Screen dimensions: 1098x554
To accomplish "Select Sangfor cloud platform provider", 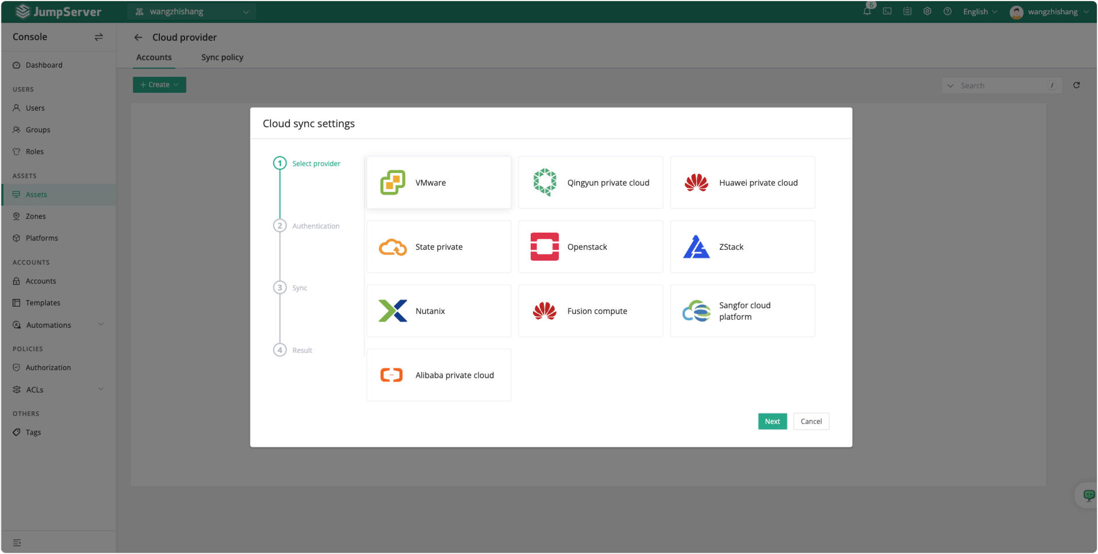I will tap(742, 311).
